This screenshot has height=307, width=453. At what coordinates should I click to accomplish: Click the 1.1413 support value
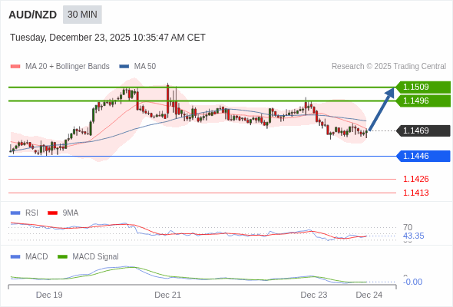(x=415, y=193)
